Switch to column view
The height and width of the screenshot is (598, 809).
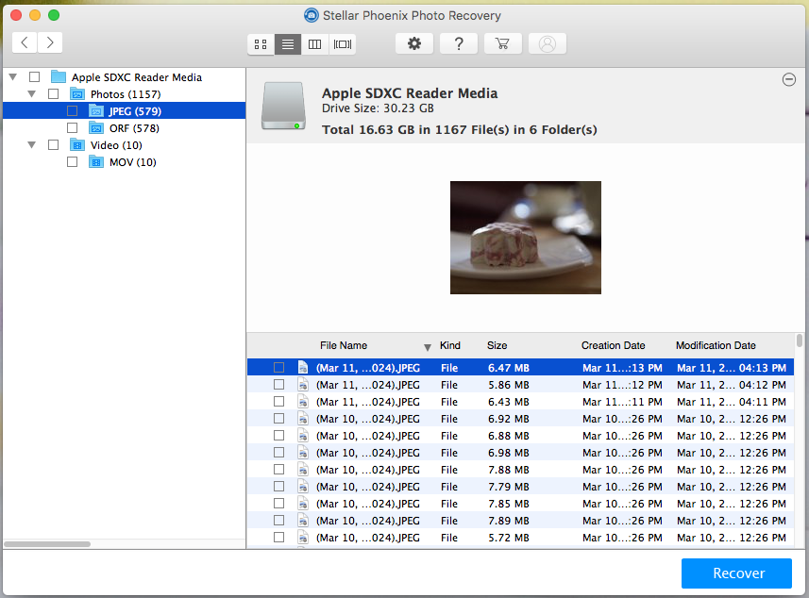314,43
